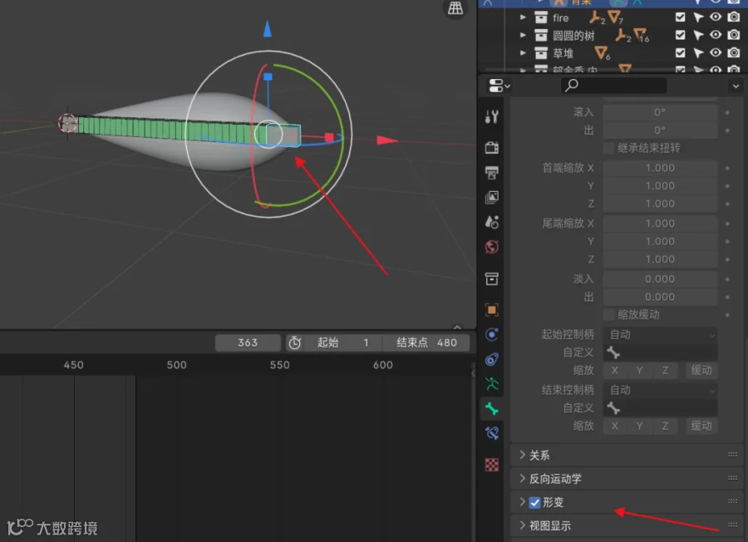Open the Texture properties checker icon
The image size is (748, 542).
pyautogui.click(x=492, y=465)
